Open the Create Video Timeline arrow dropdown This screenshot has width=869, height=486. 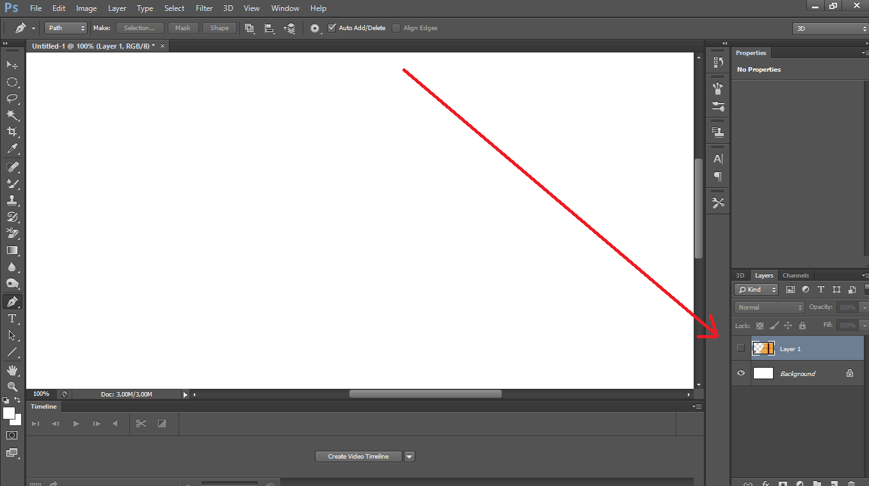point(410,457)
